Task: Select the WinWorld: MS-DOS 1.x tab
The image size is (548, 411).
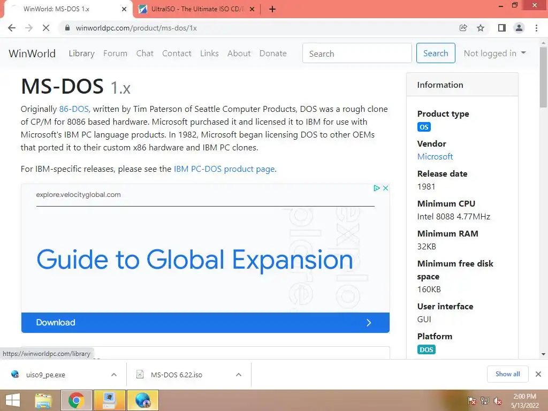Action: pyautogui.click(x=68, y=10)
